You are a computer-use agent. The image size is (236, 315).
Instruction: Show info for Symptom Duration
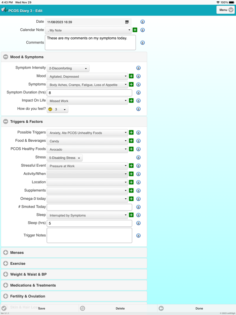click(x=138, y=93)
